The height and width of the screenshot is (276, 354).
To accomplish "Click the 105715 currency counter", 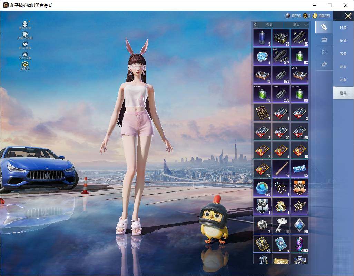I will pos(293,16).
